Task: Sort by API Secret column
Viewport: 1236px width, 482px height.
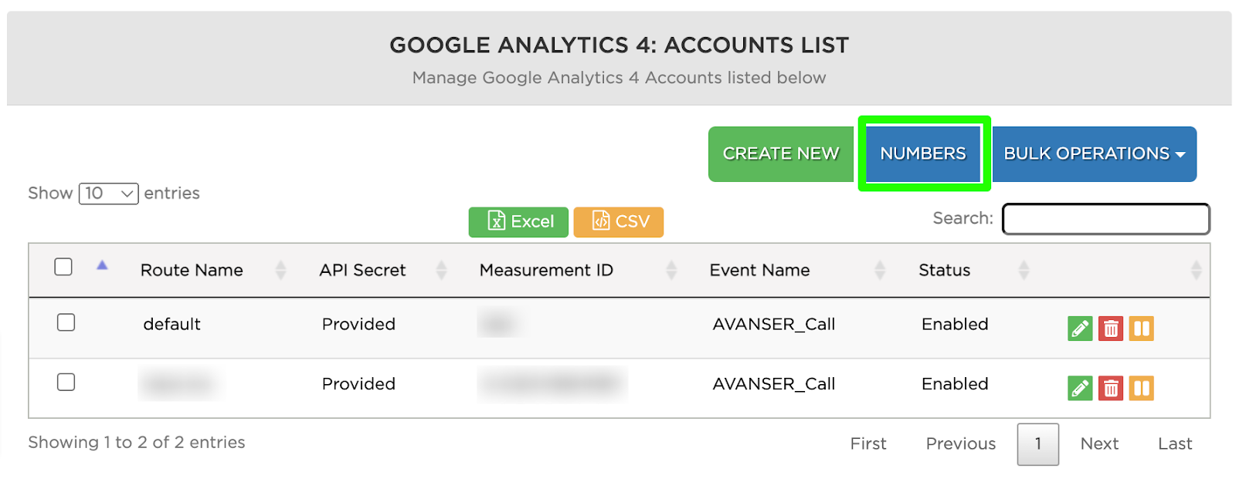Action: [x=362, y=271]
